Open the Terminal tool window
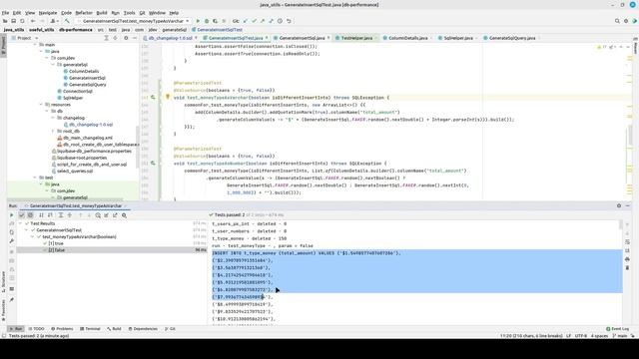Screen dimensions: 639x359 tap(90, 328)
